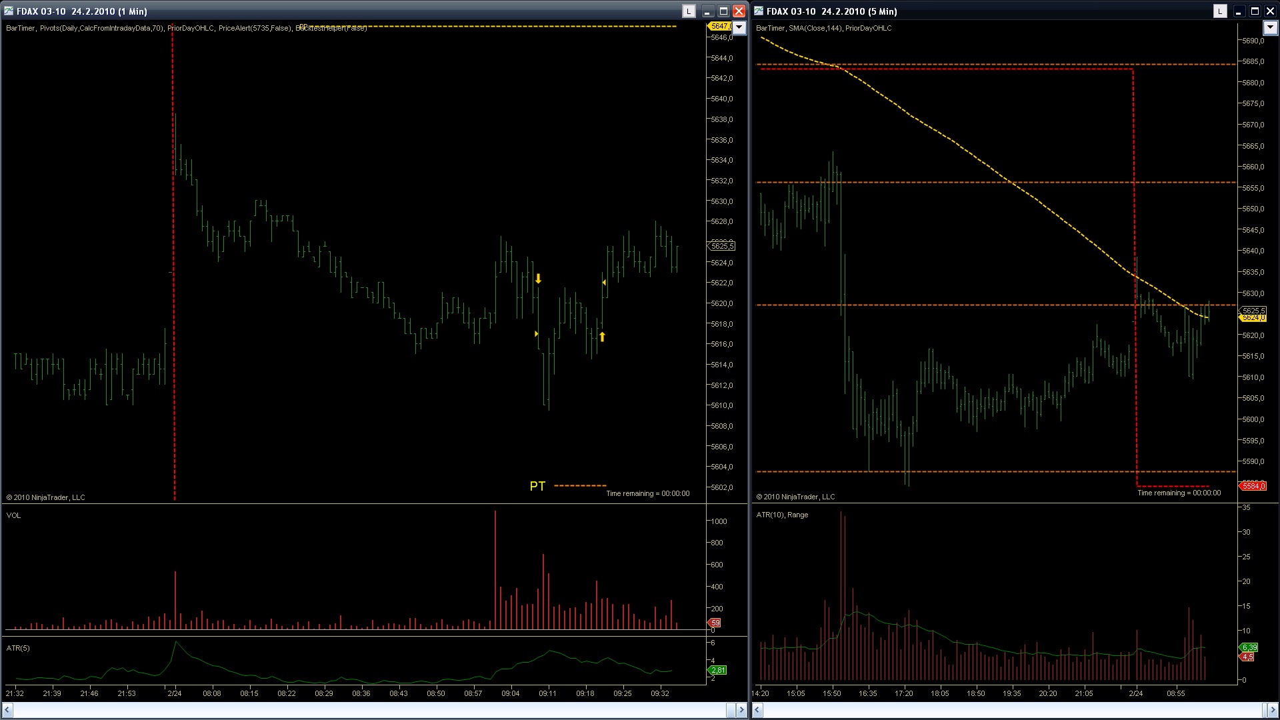1280x720 pixels.
Task: Click the yellow down arrow trade marker
Action: coord(538,279)
